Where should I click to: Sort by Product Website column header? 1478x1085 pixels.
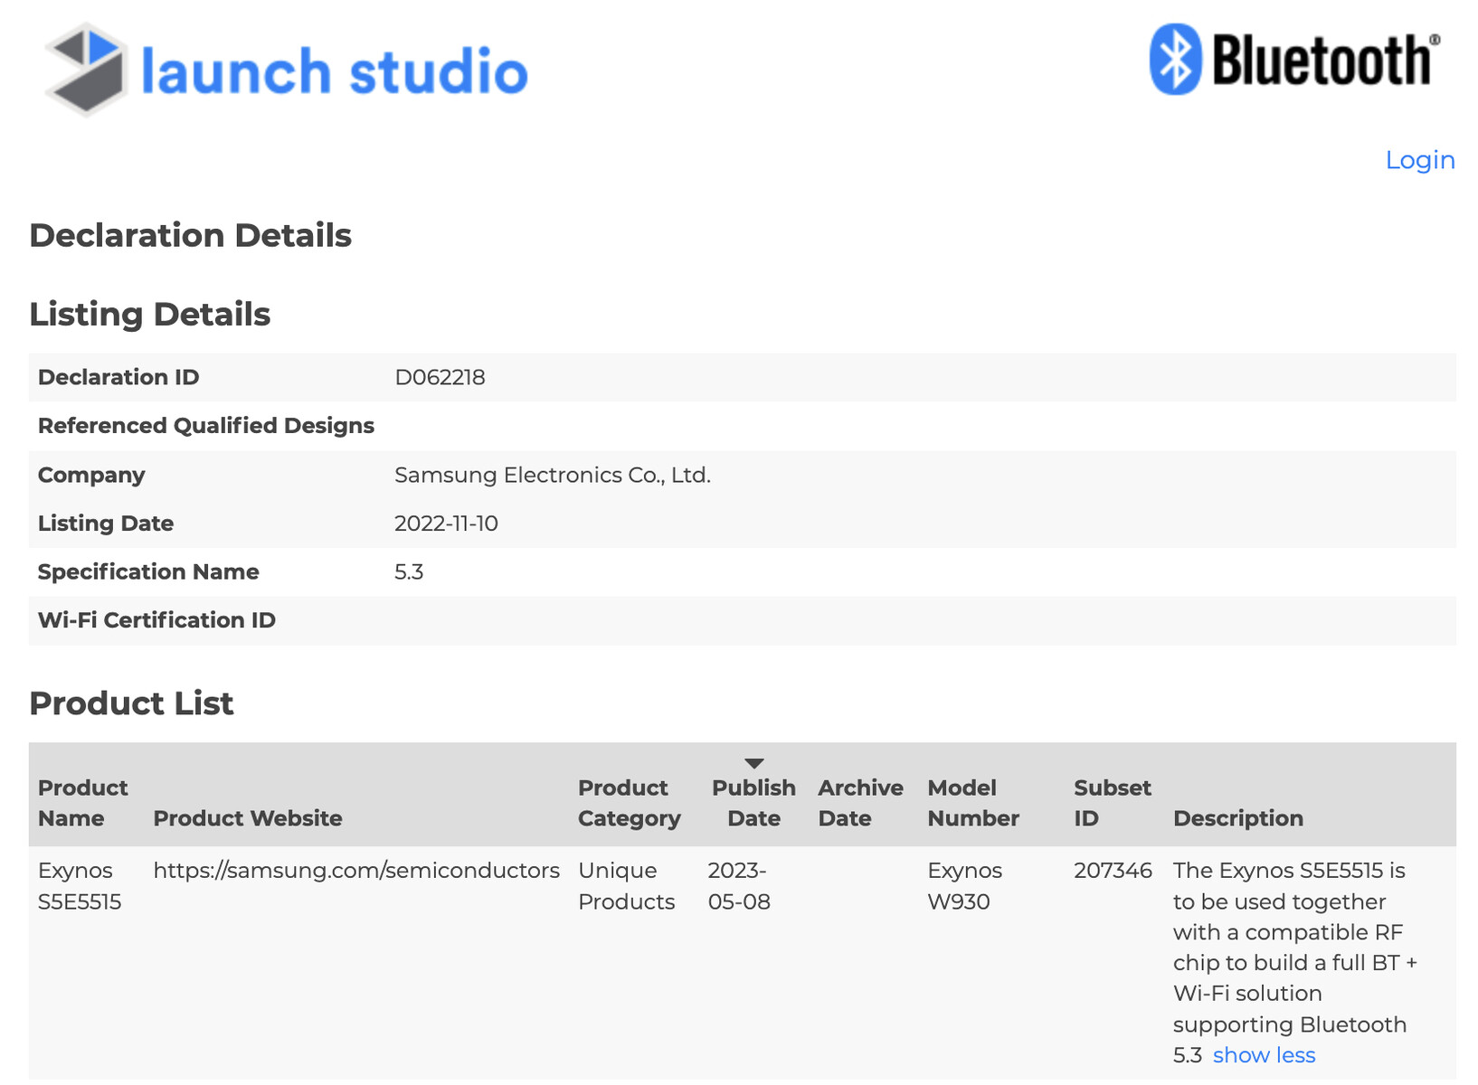pos(248,818)
